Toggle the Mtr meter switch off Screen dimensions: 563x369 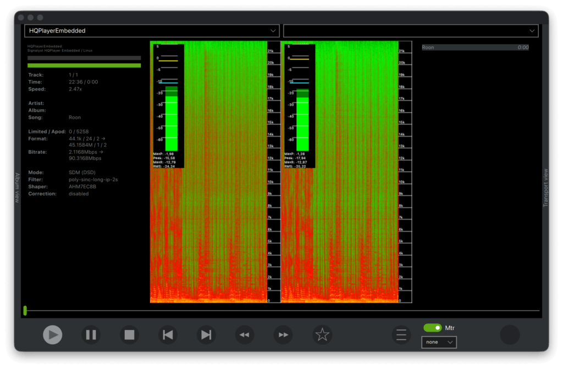point(433,328)
